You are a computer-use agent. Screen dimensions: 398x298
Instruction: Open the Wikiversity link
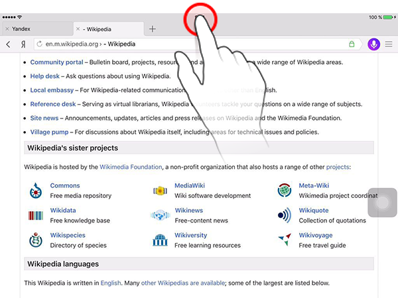[x=190, y=235]
